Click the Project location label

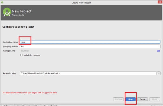coord(10,73)
